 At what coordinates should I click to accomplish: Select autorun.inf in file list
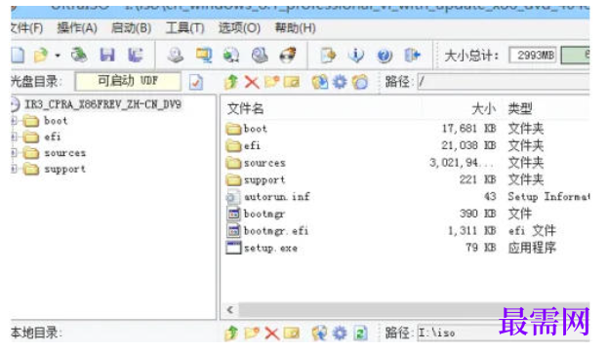coord(277,197)
